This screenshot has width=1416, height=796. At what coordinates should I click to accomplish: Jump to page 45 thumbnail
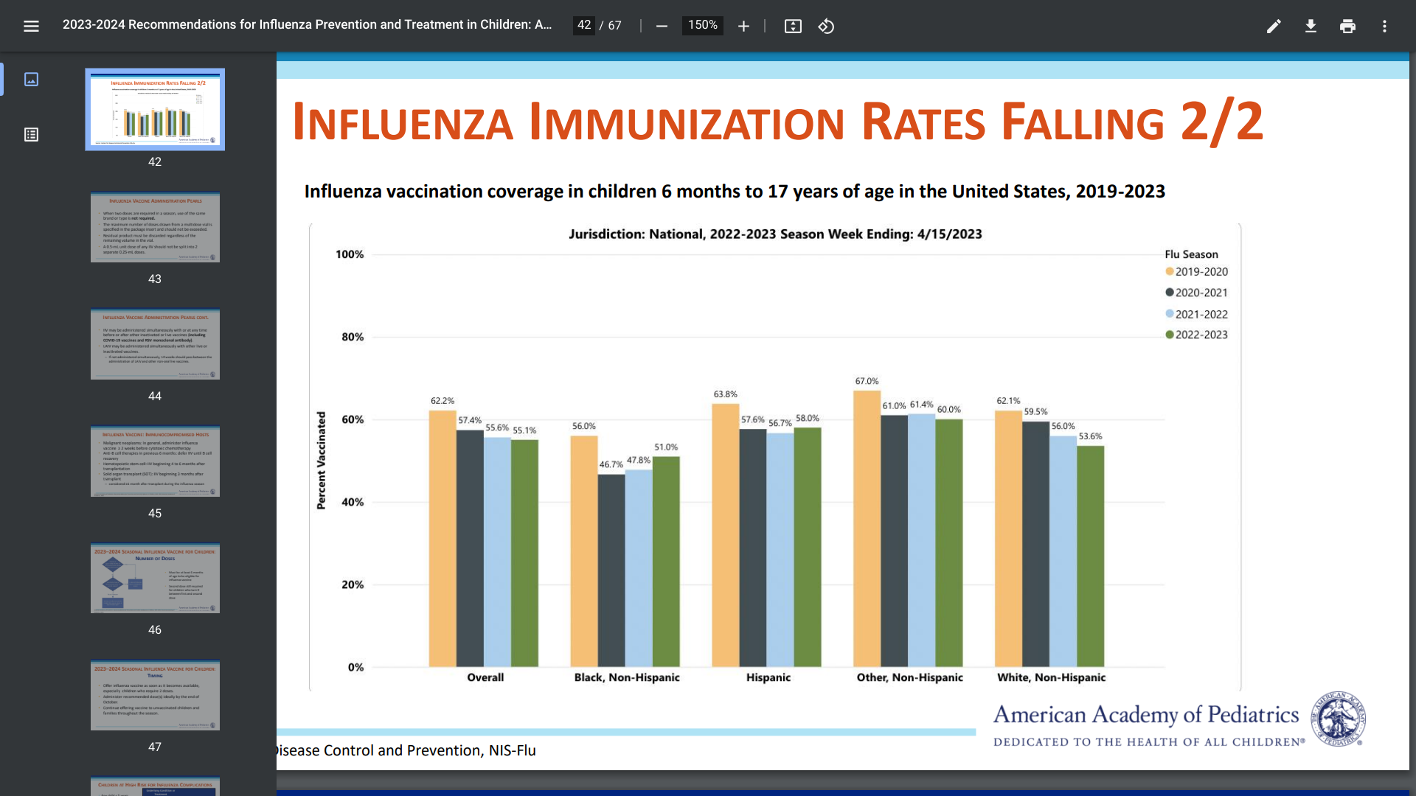(155, 461)
